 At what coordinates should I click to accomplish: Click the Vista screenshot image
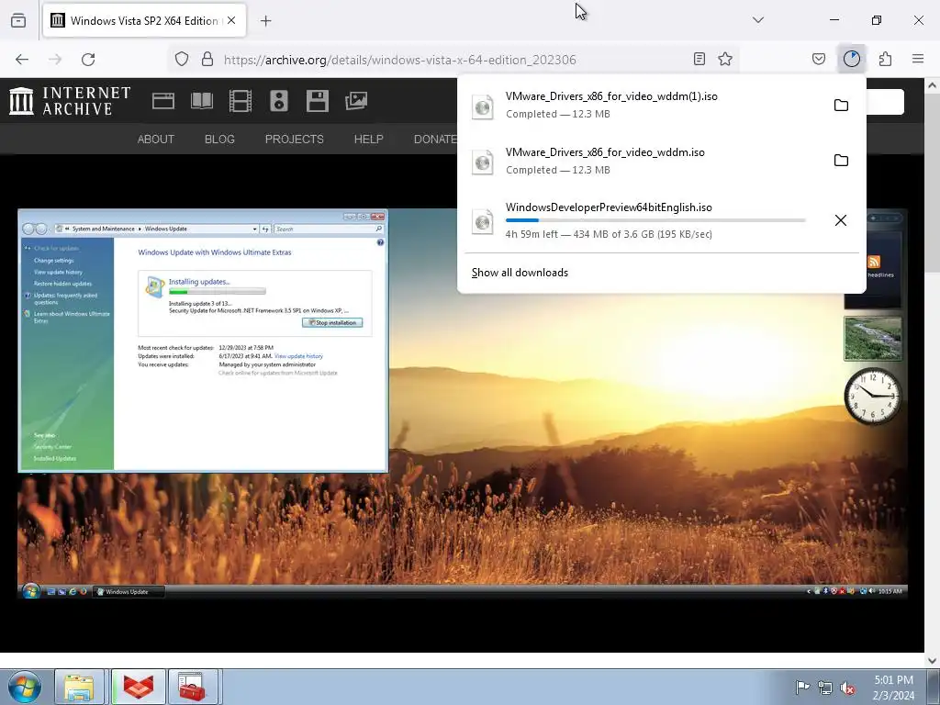coord(463,404)
